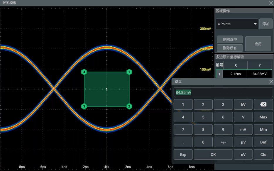Tap digit 8 on the keypad

203,129
